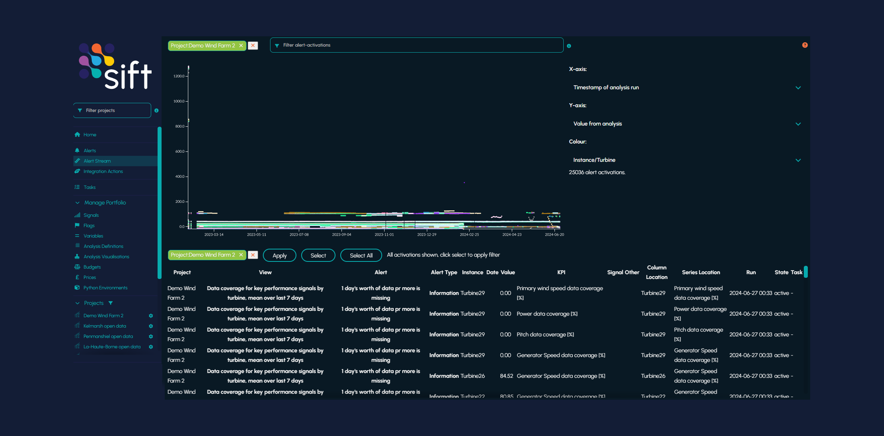
Task: Click the State column header
Action: [781, 272]
